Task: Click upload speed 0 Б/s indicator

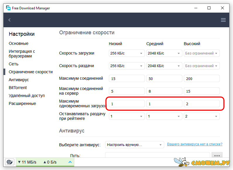Action: [50, 162]
